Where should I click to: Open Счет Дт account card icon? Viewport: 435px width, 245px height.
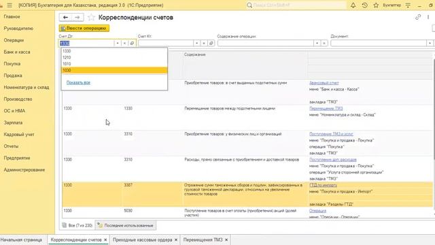tap(132, 44)
